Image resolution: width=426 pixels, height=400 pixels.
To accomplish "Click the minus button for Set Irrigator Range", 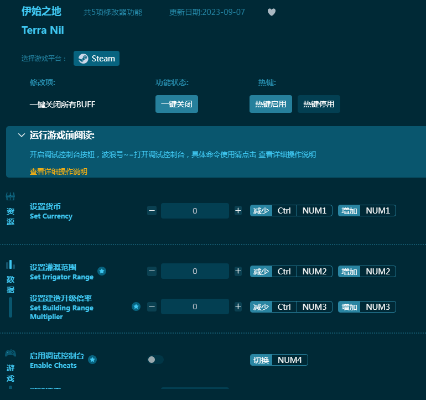I will (152, 271).
